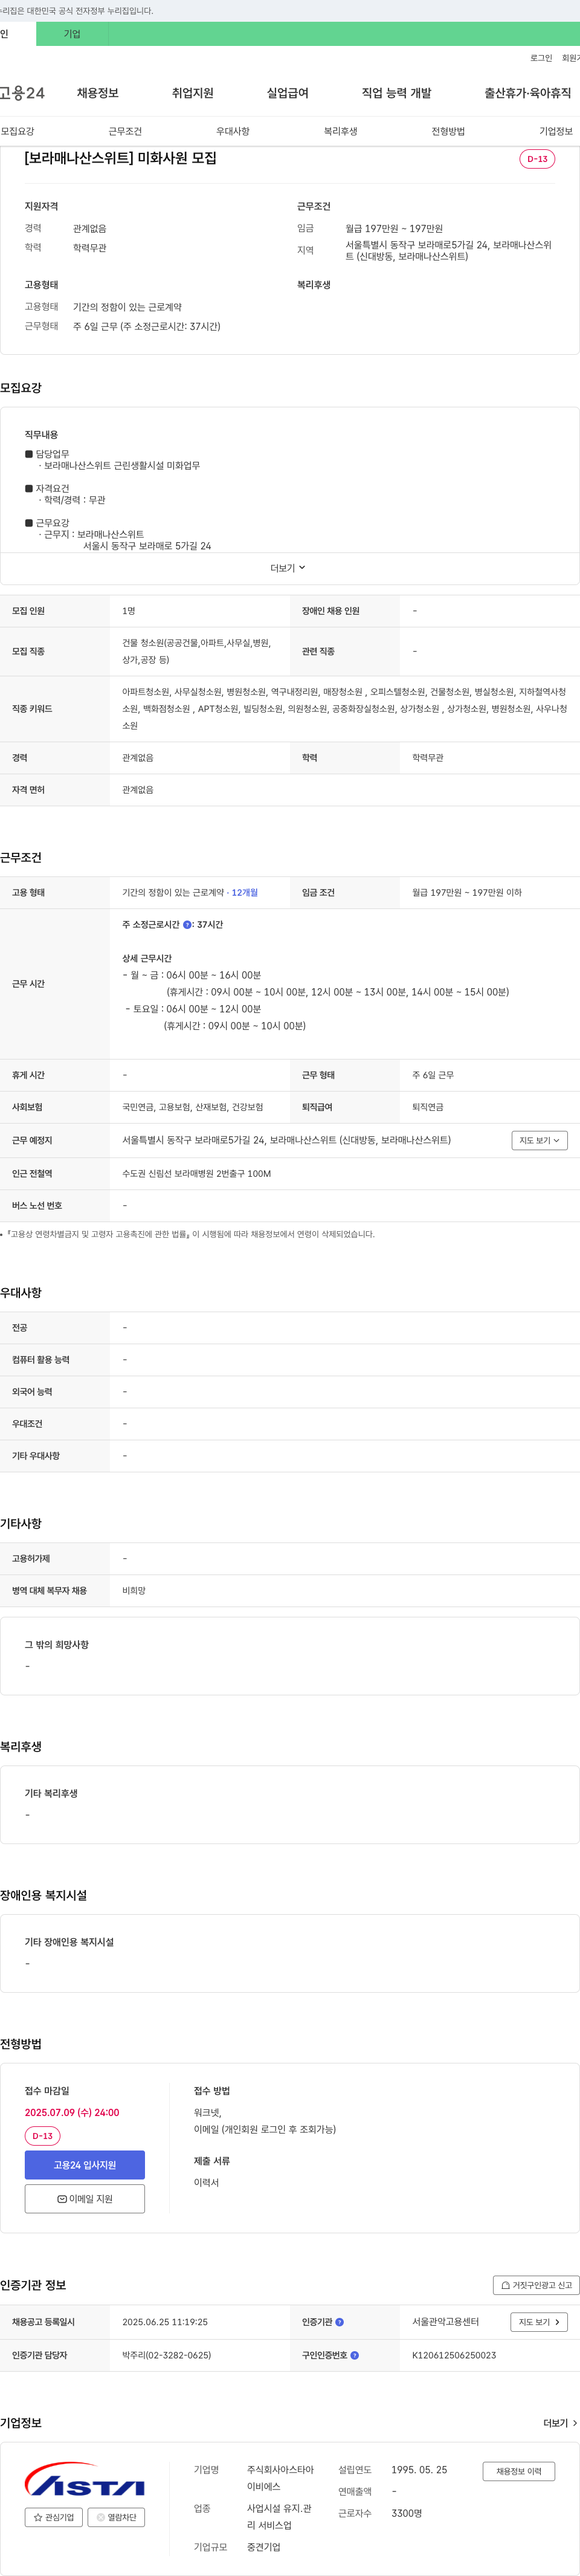Screen dimensions: 580x2576
Task: Select contact 박주리(02-3282-0625)
Action: point(167,2355)
